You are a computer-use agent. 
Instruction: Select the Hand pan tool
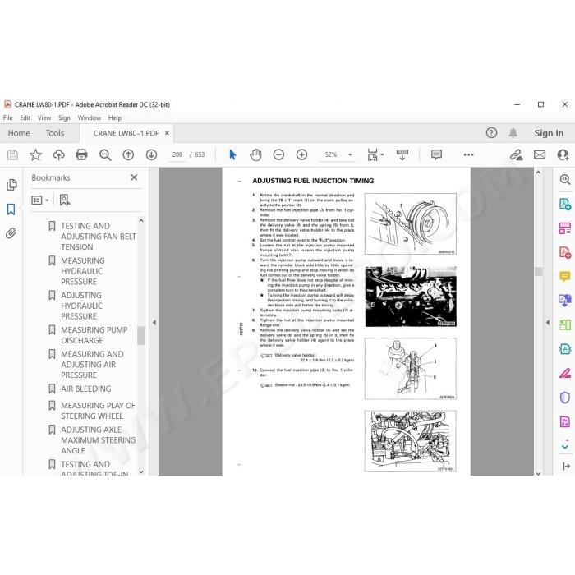coord(255,154)
